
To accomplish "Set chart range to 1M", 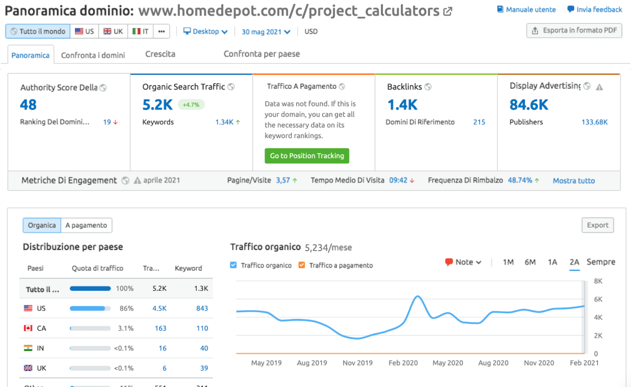I will 509,262.
